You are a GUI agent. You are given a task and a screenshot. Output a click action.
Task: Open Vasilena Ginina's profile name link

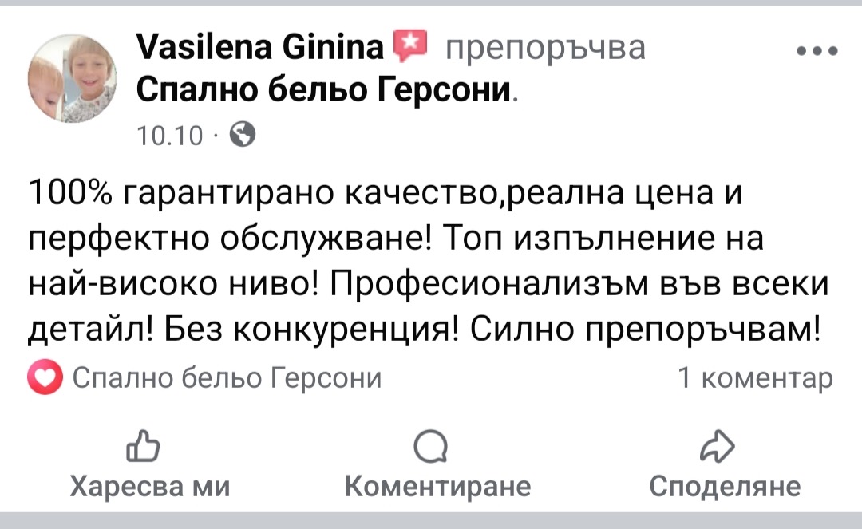261,49
